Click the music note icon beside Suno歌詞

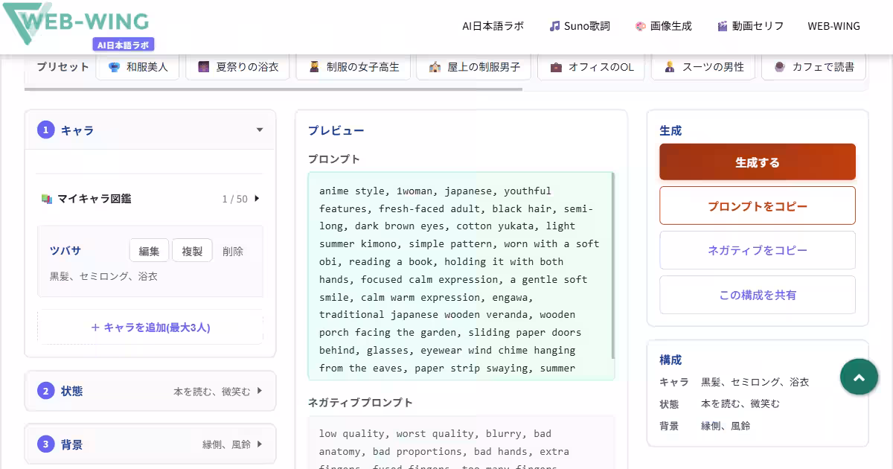[x=554, y=26]
